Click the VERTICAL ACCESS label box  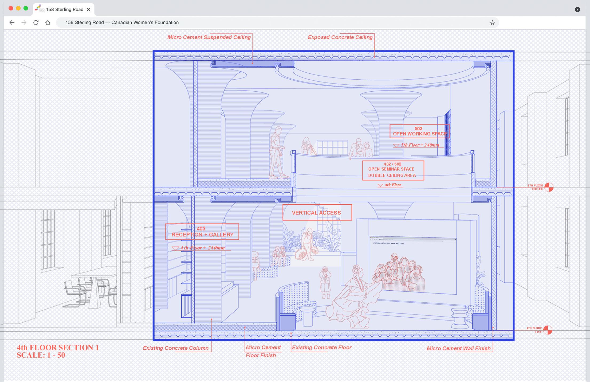(317, 213)
